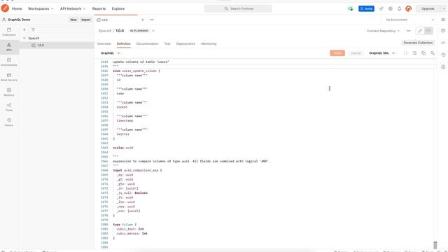Select the 1.0.0 open tab
This screenshot has height=252, width=448.
pos(115,20)
